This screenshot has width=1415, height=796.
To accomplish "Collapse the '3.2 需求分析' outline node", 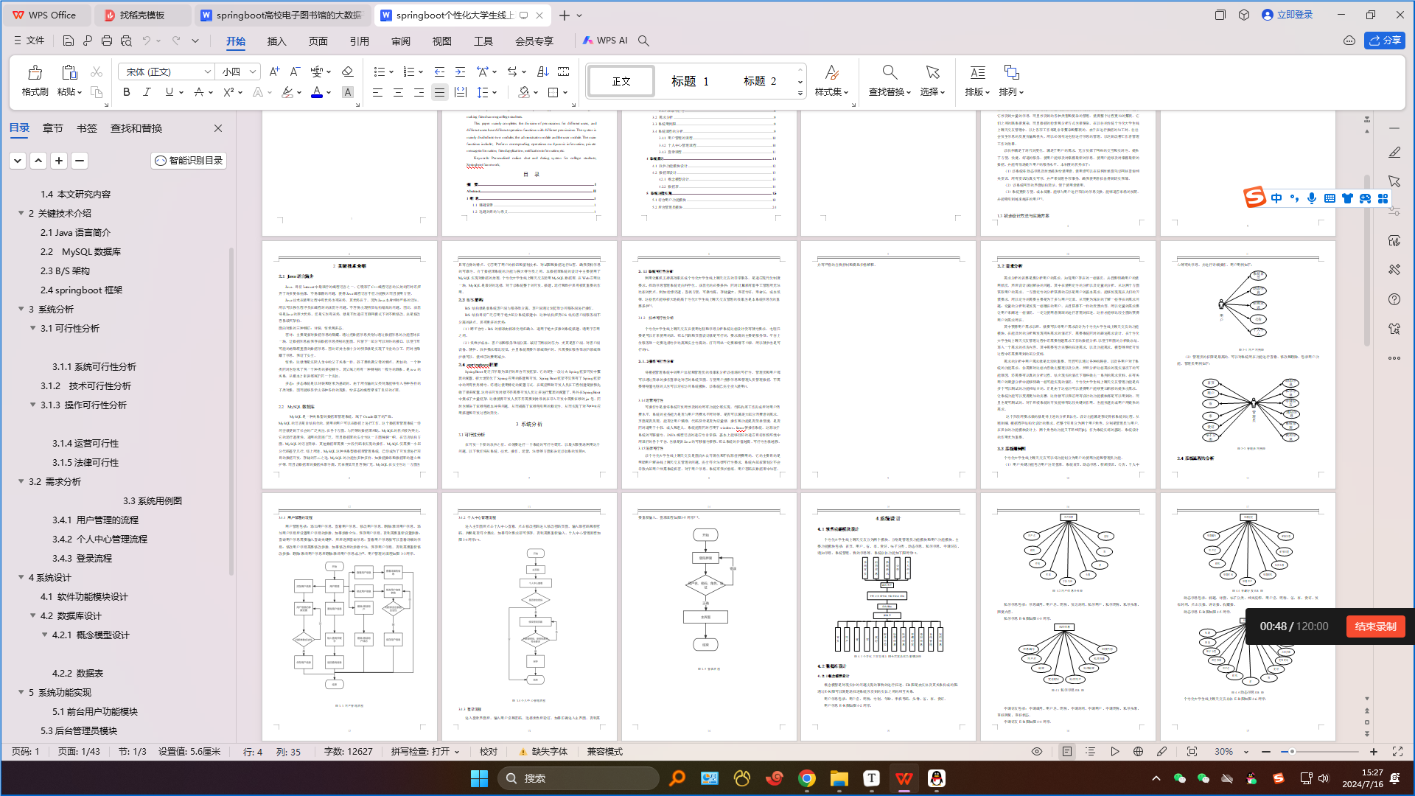I will point(21,481).
